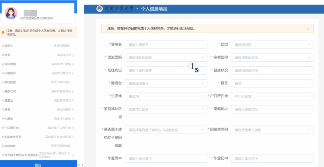This screenshot has height=167, width=324.
Task: Open the 宗教信仰 select box on the right
Action: 272,58
